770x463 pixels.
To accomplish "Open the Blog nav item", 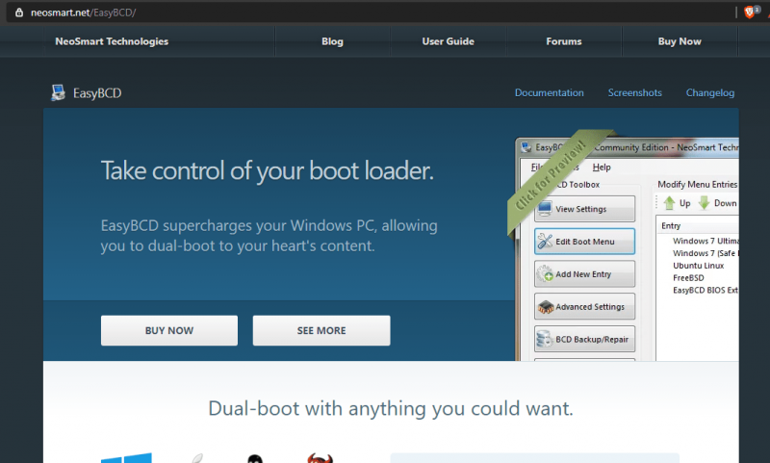I will point(332,41).
